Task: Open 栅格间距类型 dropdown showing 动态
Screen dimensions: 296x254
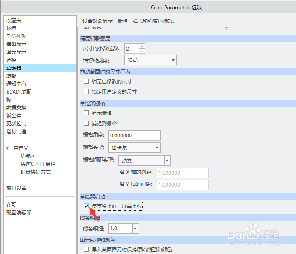Action: point(144,160)
